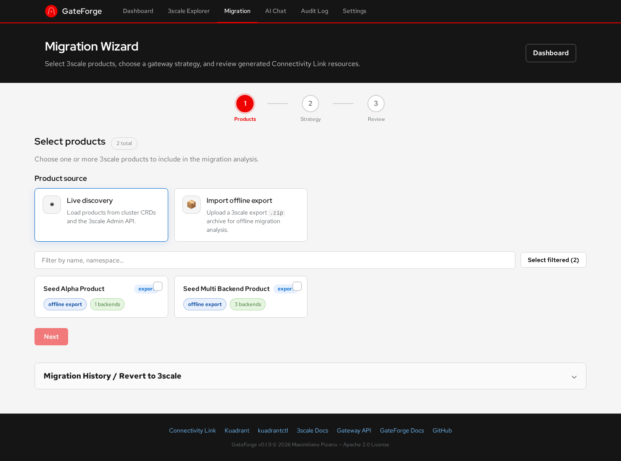
Task: Open the GitHub footer link
Action: 442,430
